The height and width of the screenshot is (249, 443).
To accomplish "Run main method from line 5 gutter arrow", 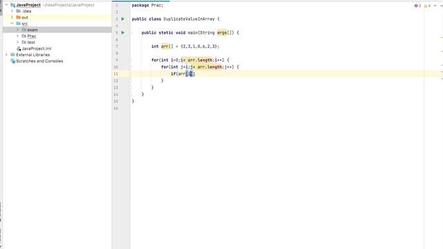I will [x=123, y=33].
